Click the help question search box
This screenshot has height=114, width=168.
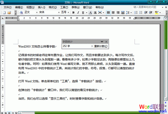147,7
